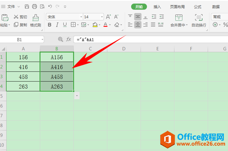Click the select-all corner triangle

coord(3,49)
